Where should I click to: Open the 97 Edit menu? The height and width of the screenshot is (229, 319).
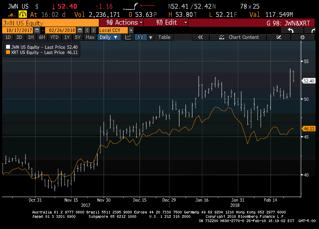pos(166,22)
